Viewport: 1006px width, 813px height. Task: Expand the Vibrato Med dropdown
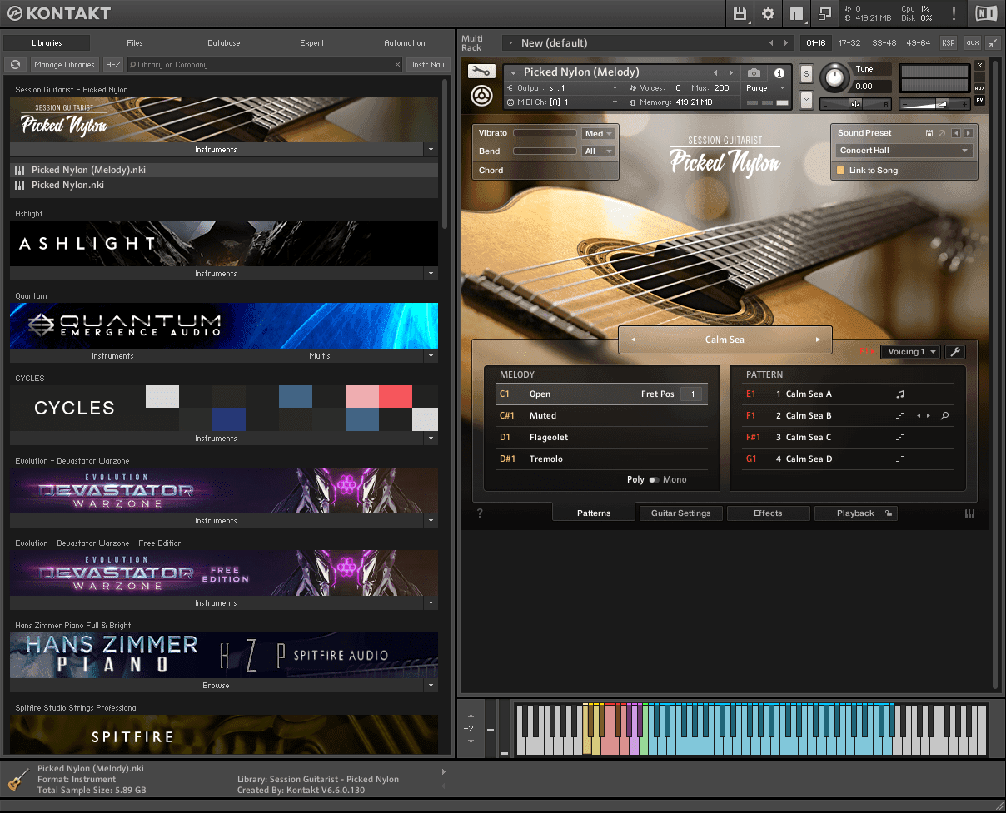(599, 134)
